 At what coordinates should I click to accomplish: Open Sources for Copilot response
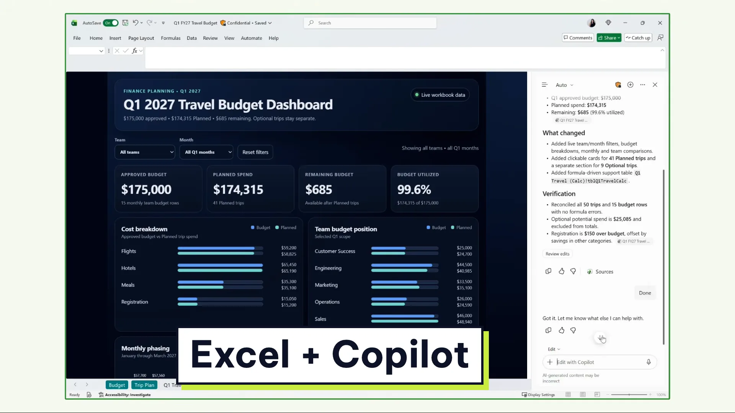point(600,272)
